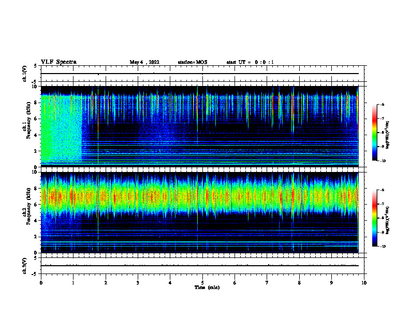The image size is (410, 317).
Task: Click the "Time (min)" axis title
Action: pos(207,287)
